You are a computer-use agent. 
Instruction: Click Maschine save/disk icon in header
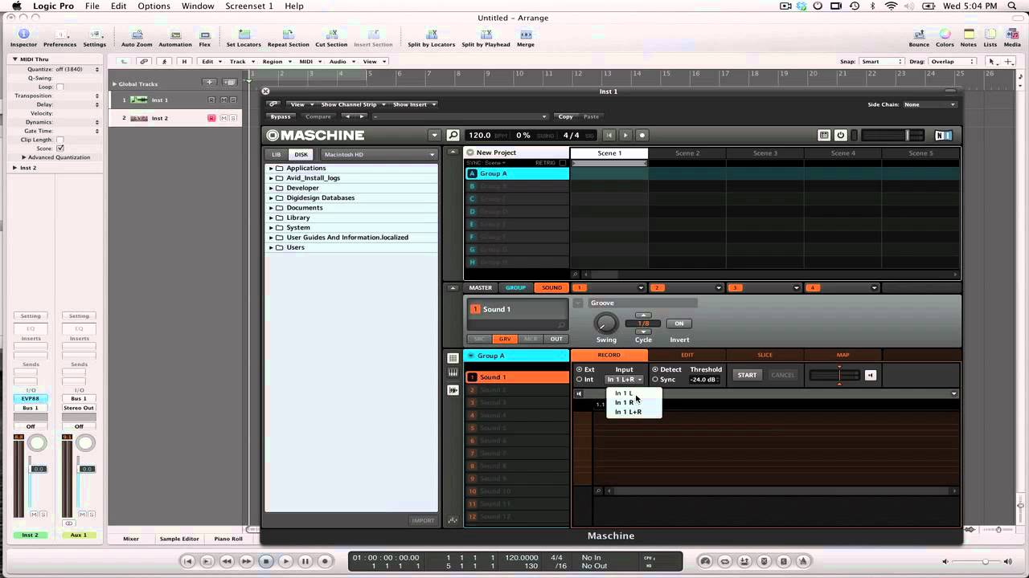point(824,136)
